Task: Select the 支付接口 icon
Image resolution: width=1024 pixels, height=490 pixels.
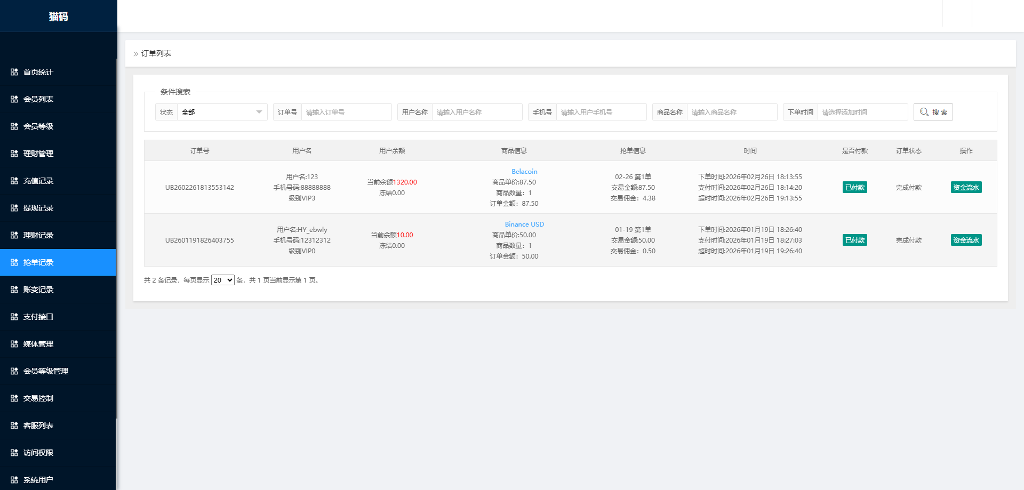Action: pos(14,317)
